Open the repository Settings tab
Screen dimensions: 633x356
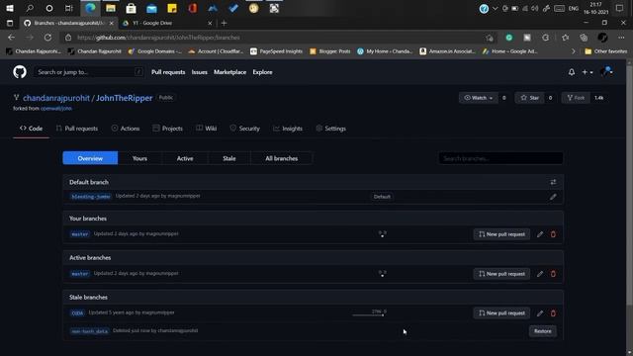(x=330, y=129)
